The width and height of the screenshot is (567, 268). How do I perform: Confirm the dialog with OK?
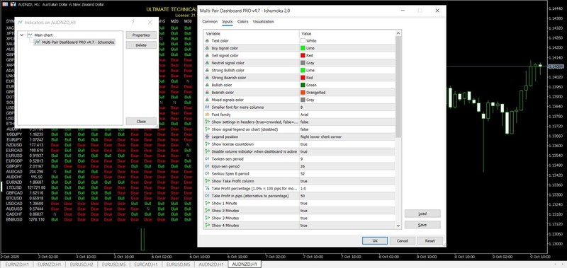click(x=375, y=240)
